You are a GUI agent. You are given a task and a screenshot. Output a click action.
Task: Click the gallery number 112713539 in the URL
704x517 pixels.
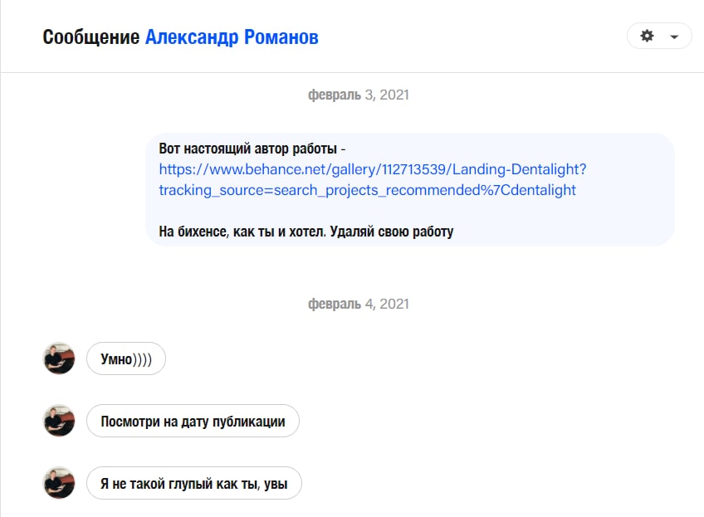click(414, 169)
